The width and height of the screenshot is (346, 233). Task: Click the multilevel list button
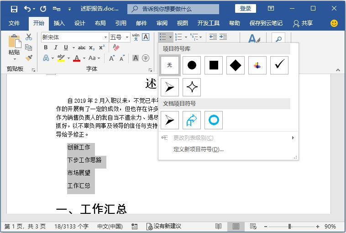[194, 37]
